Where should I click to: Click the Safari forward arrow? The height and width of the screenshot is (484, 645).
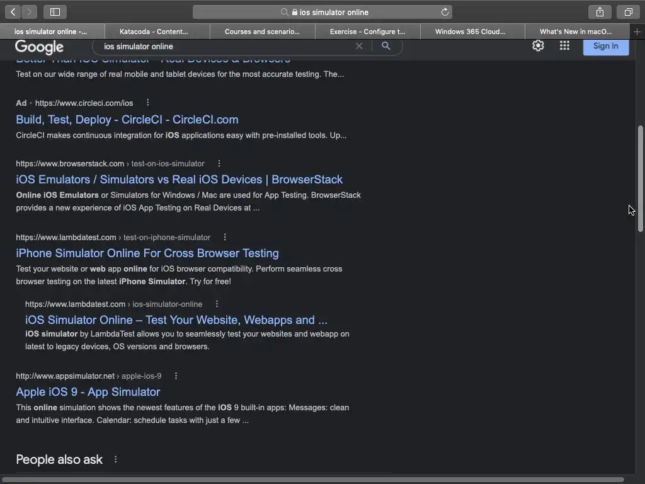click(29, 12)
